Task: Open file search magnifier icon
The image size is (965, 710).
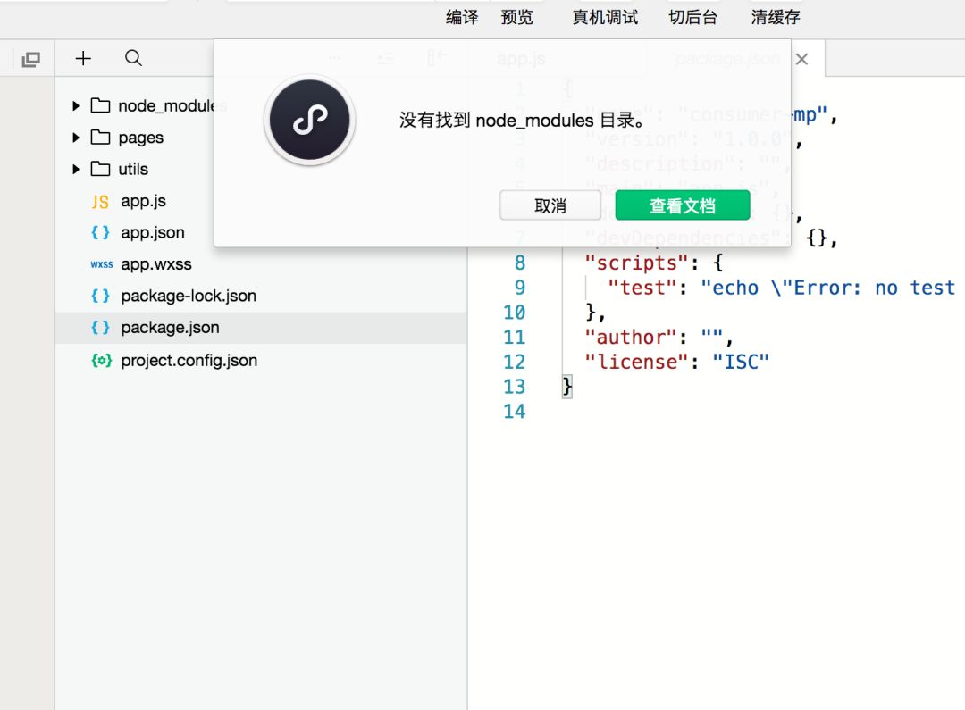Action: [x=133, y=58]
